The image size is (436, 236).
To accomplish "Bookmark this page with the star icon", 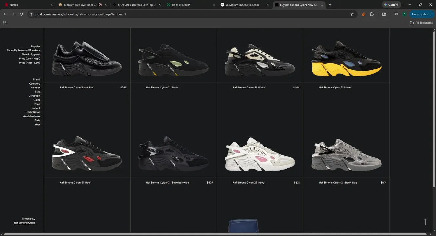I will [x=352, y=14].
